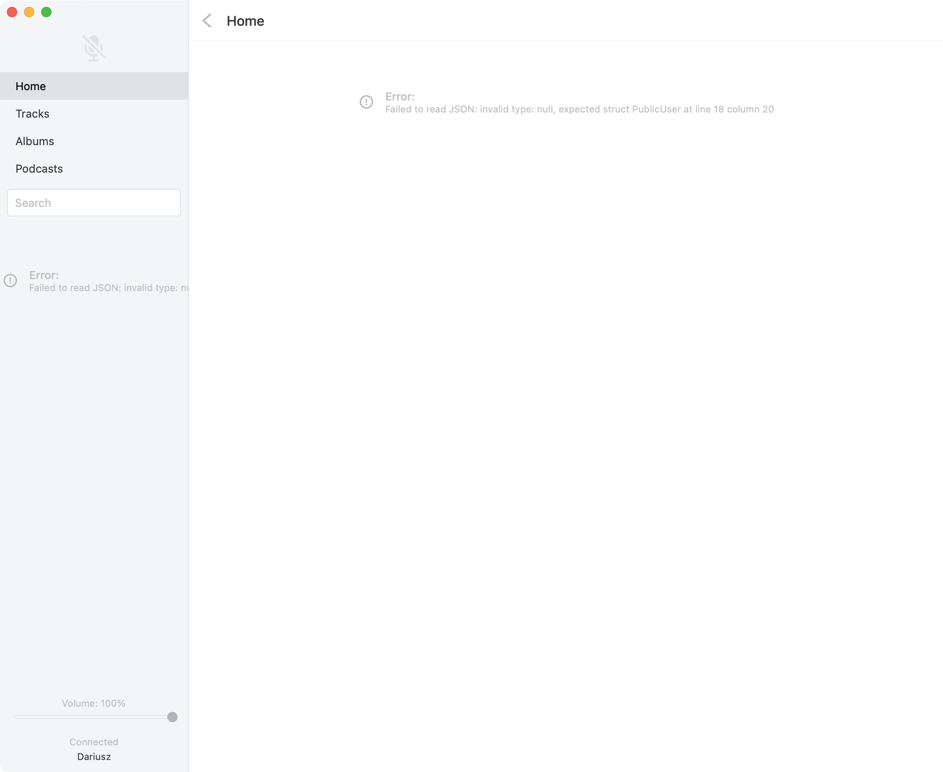
Task: Click the Connected status label
Action: tap(94, 742)
